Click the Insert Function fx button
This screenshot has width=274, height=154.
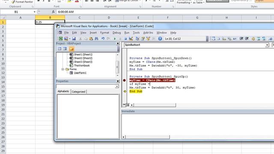[53, 12]
